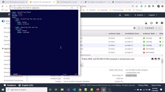The width and height of the screenshot is (165, 92).
Task: Open Scheduled Instances in sidebar
Action: 13,80
